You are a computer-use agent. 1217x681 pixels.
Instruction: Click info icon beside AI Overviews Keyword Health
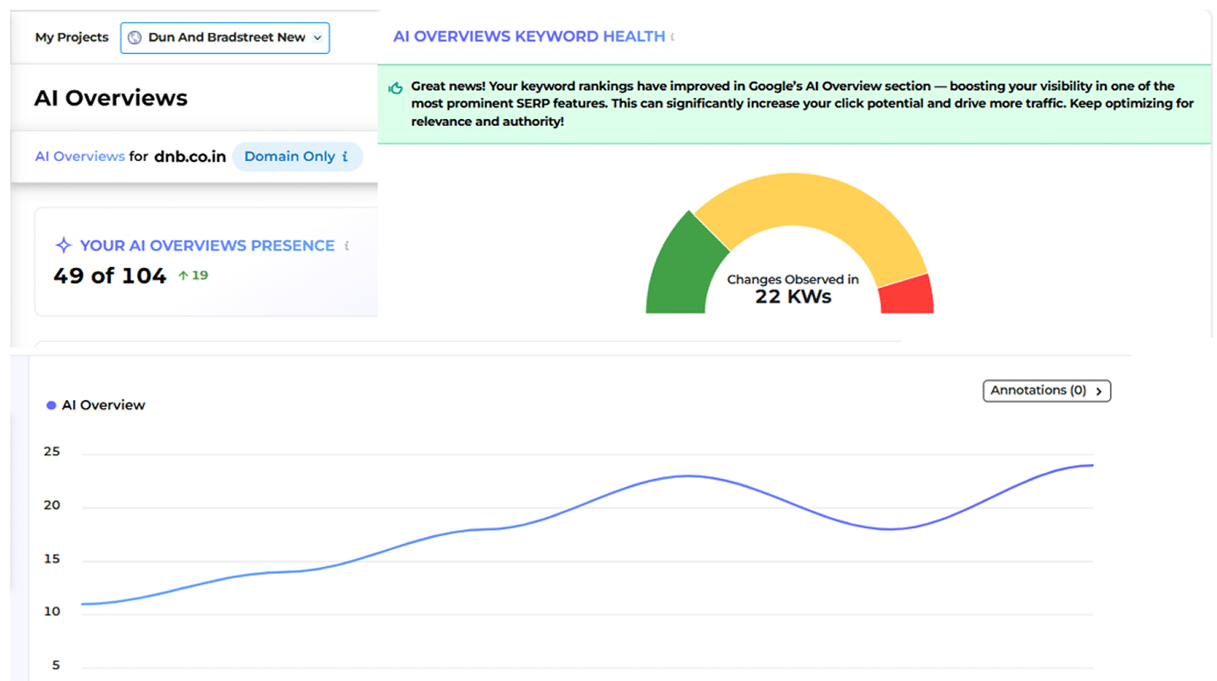(673, 37)
